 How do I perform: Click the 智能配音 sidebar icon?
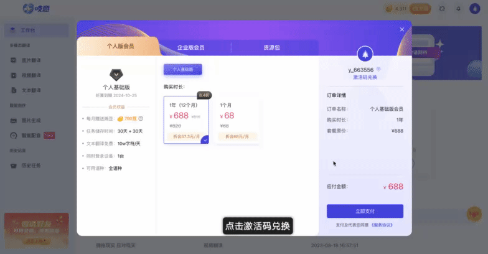tap(14, 135)
